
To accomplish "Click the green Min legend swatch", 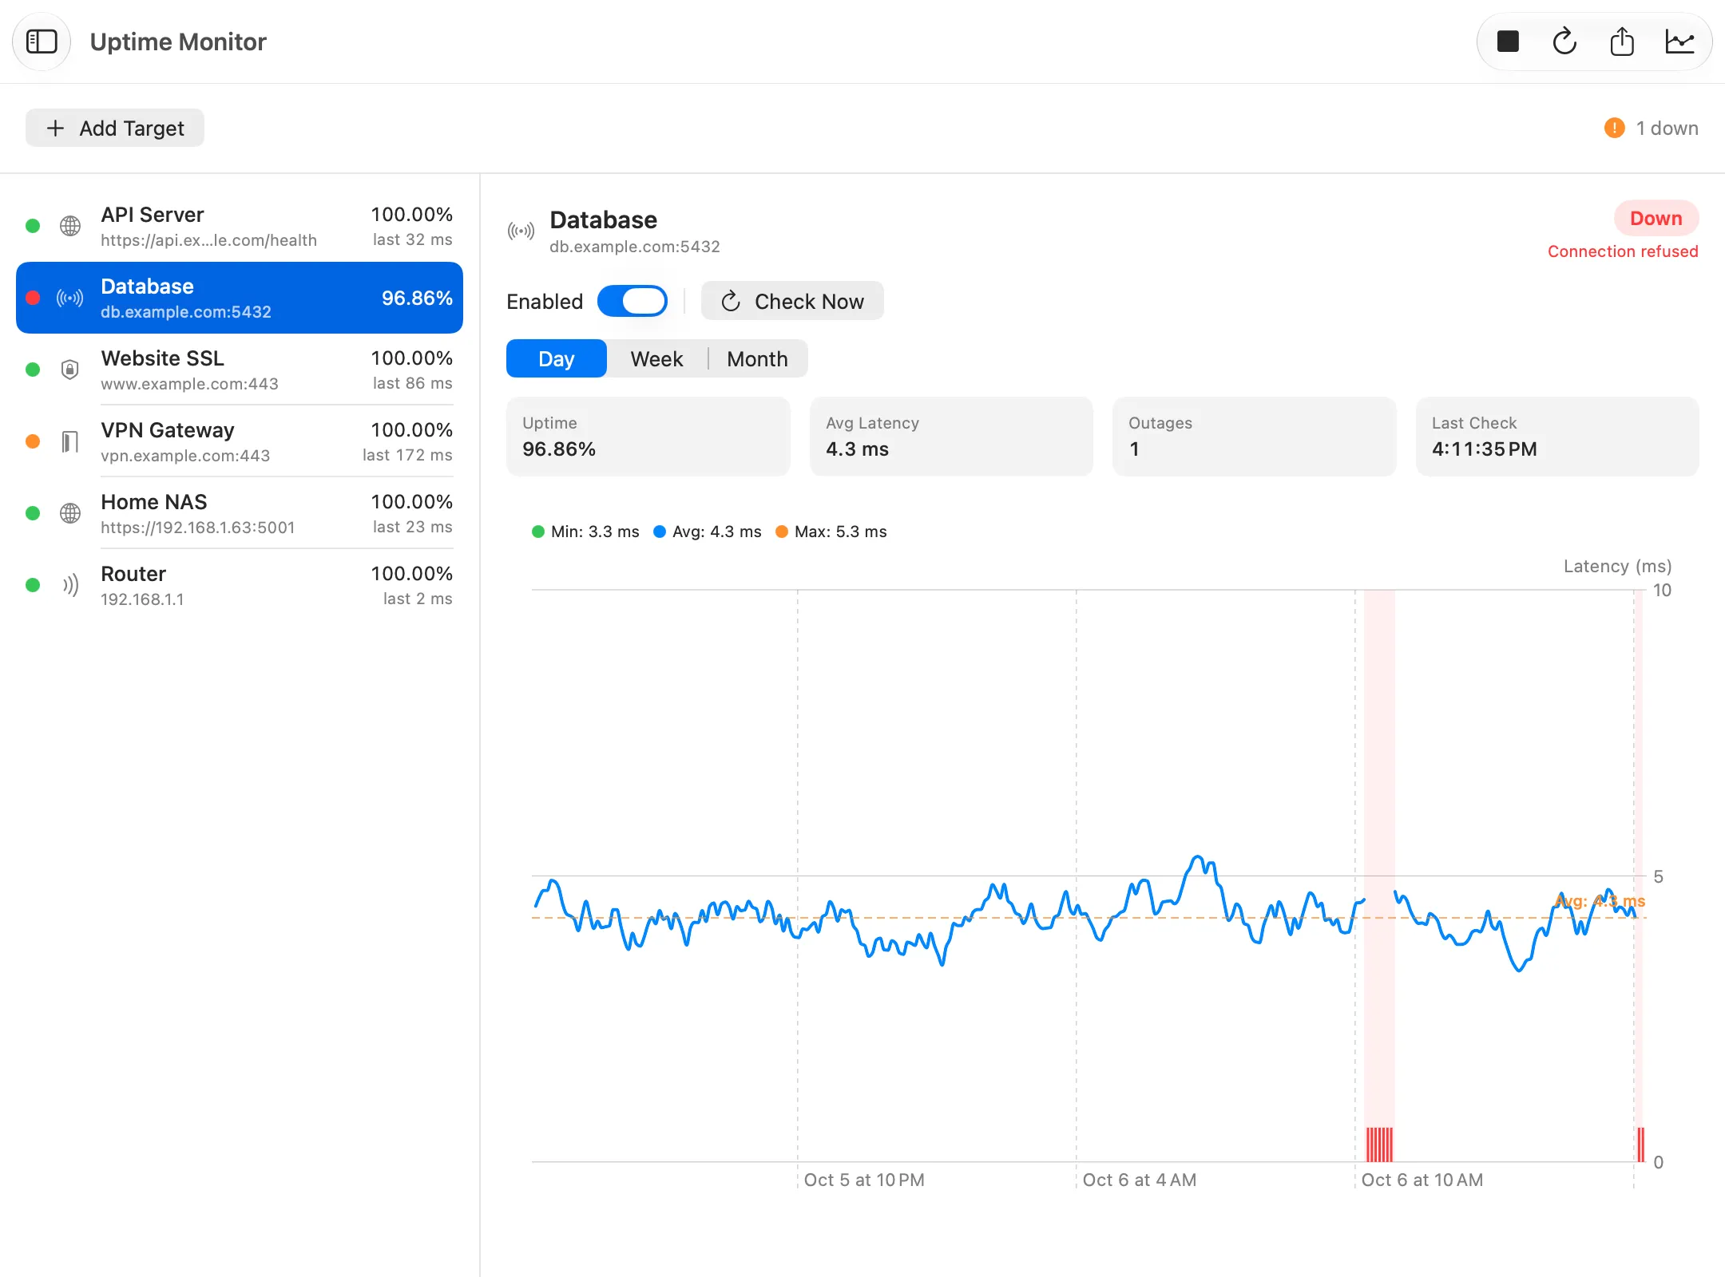I will (538, 532).
